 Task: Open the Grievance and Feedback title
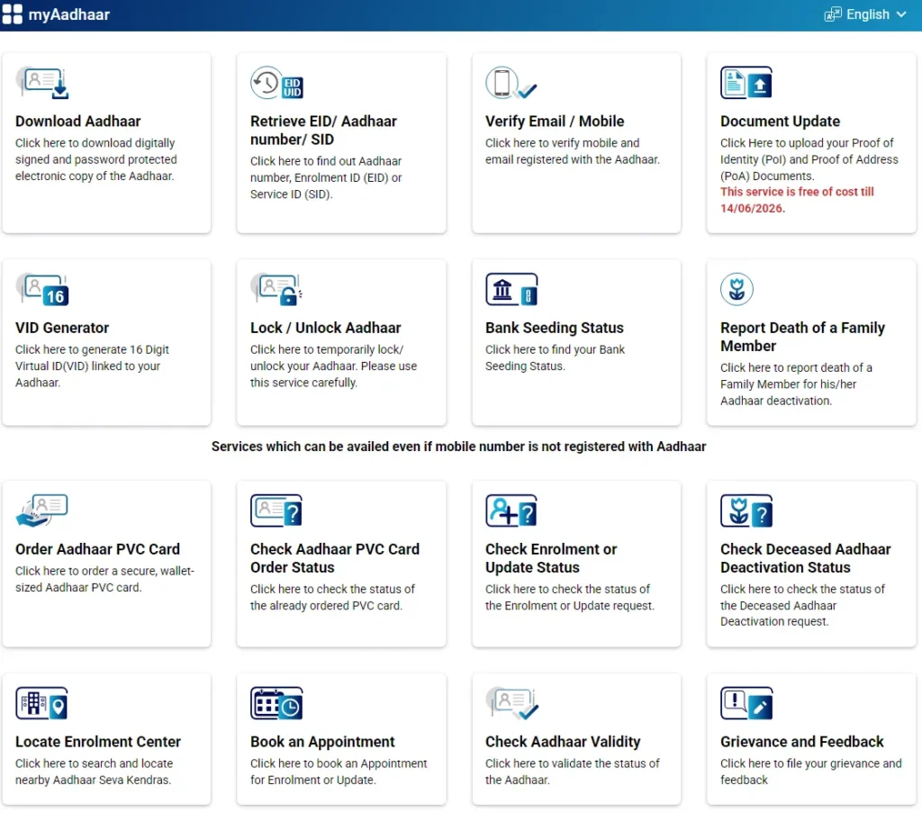801,742
